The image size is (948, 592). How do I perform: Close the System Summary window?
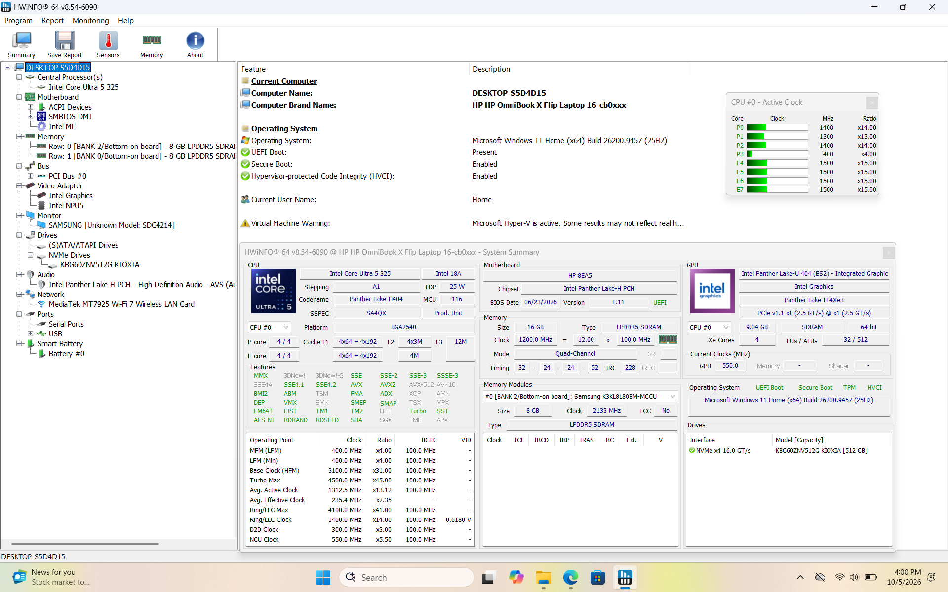coord(889,253)
